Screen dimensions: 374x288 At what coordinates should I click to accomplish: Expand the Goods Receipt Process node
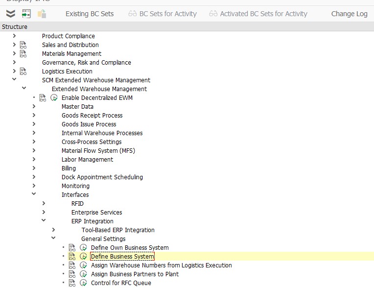point(34,115)
